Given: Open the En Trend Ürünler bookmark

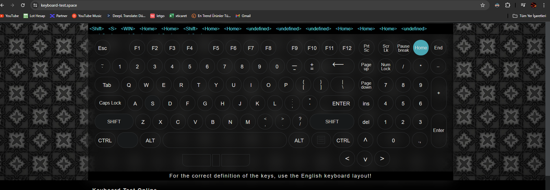Looking at the screenshot, I should 211,16.
